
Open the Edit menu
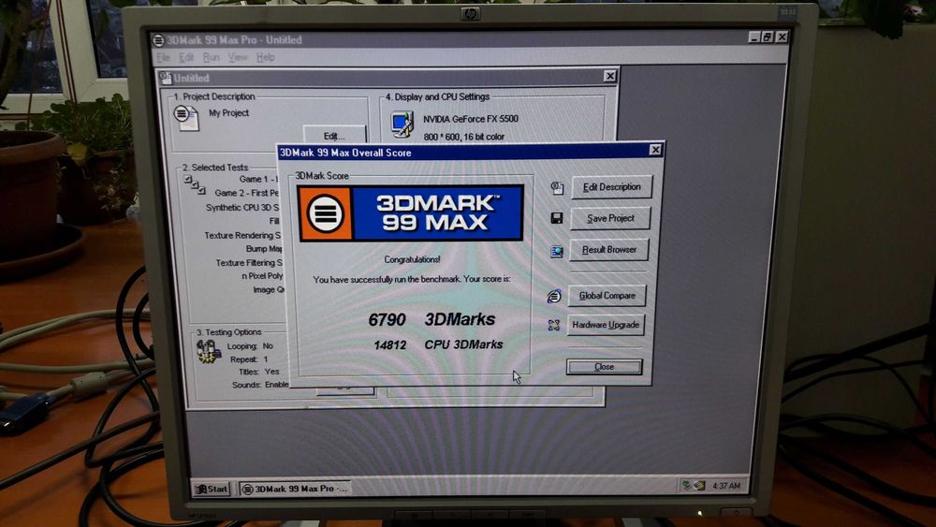coord(186,57)
